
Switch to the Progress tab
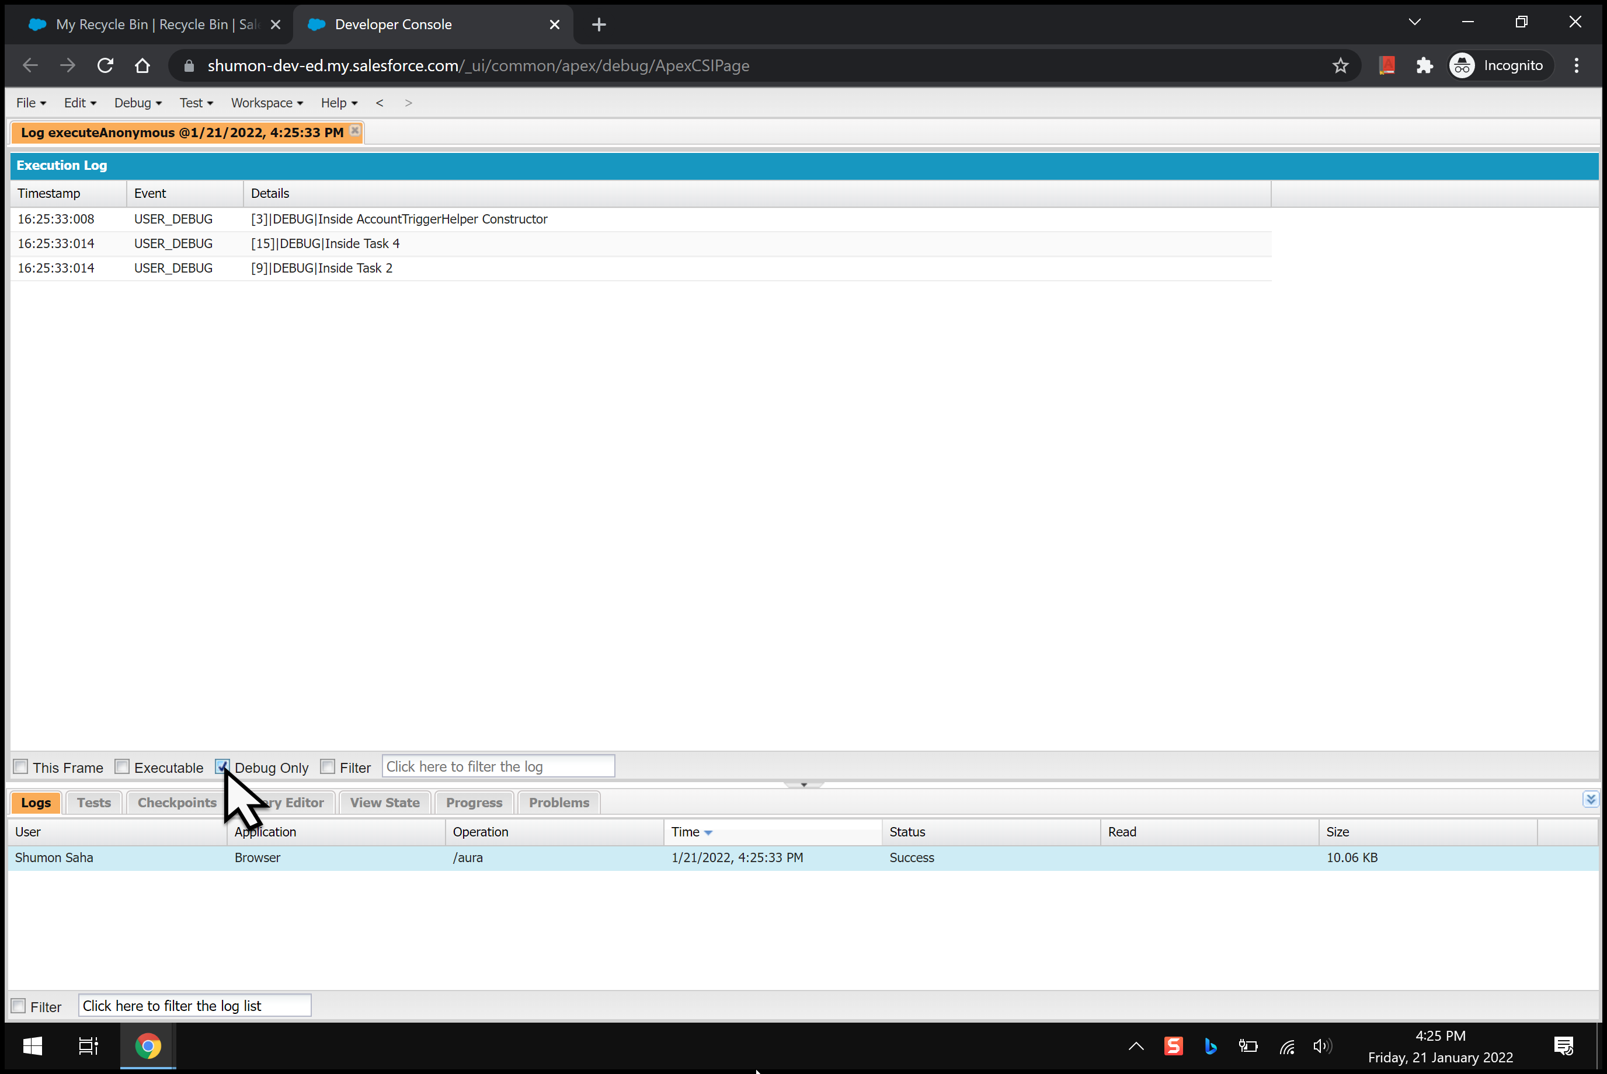pyautogui.click(x=474, y=802)
